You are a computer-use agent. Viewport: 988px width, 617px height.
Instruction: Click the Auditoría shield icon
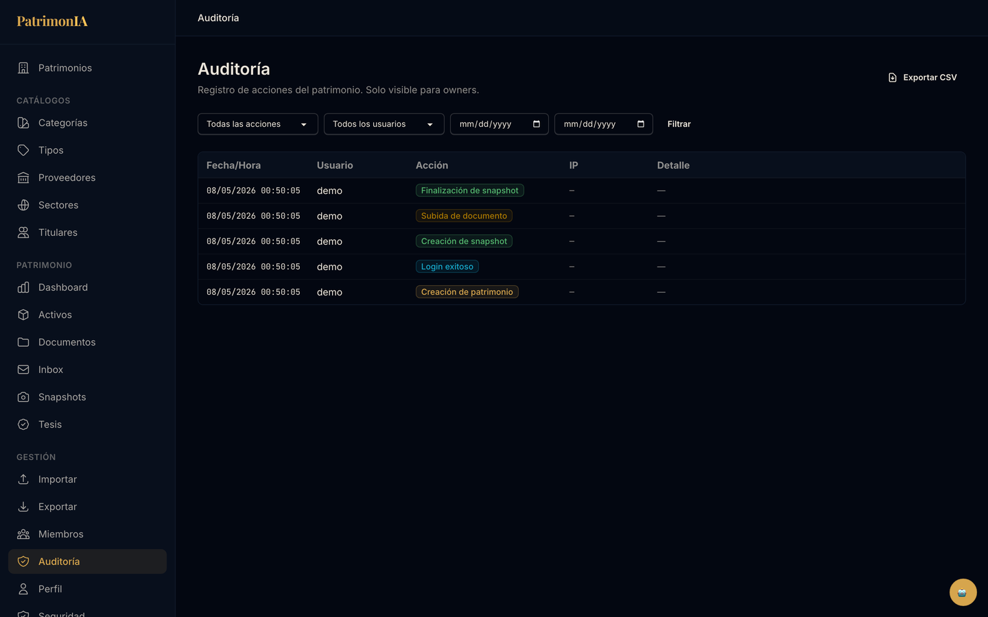23,561
